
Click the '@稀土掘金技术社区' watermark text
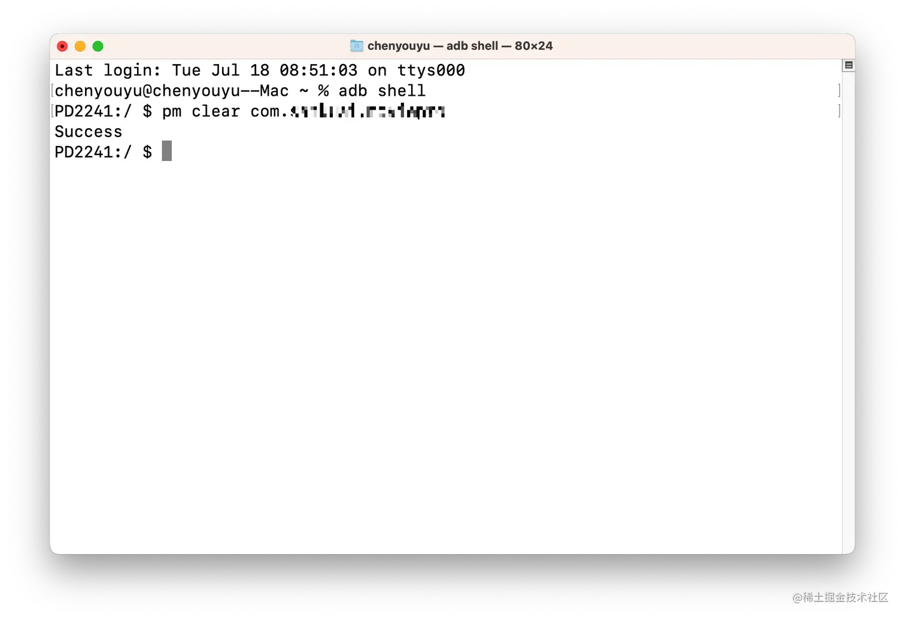click(x=840, y=597)
